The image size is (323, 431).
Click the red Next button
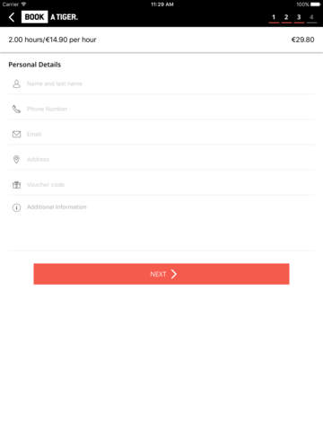pyautogui.click(x=161, y=274)
